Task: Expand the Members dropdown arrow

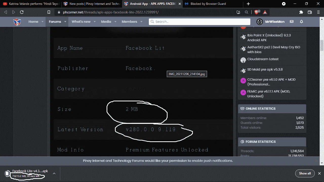Action: pos(141,22)
